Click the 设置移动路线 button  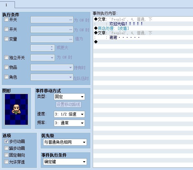coord(68,104)
